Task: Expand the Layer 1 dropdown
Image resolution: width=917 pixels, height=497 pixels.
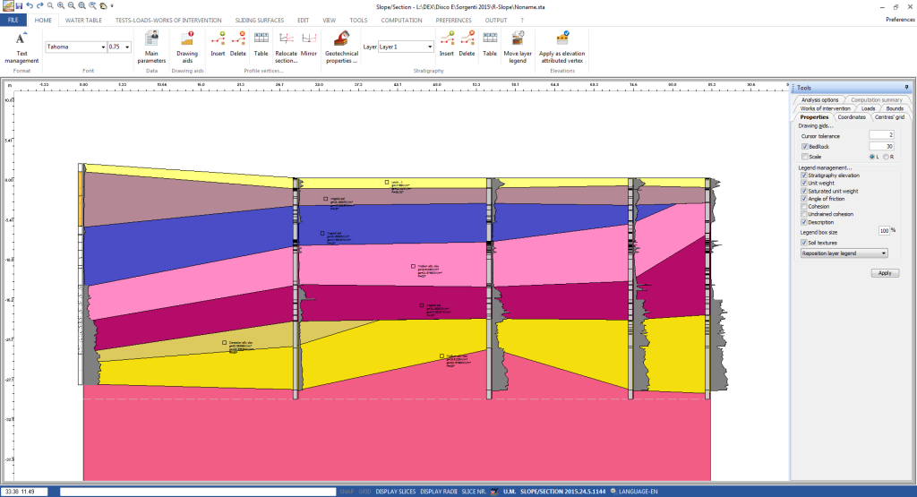Action: (430, 47)
